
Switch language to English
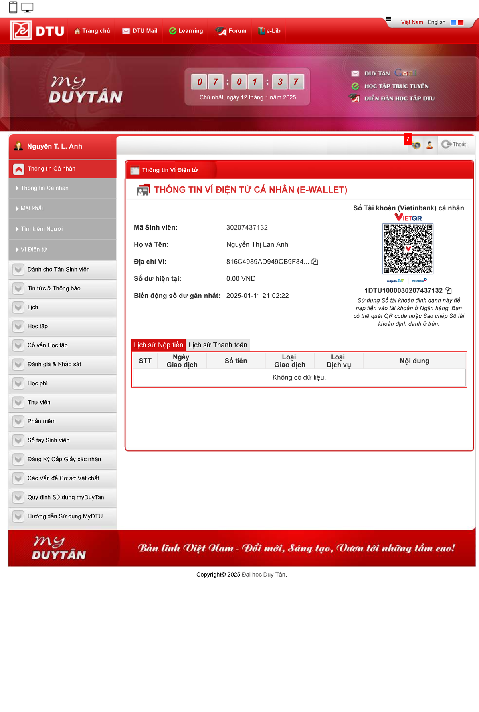436,22
